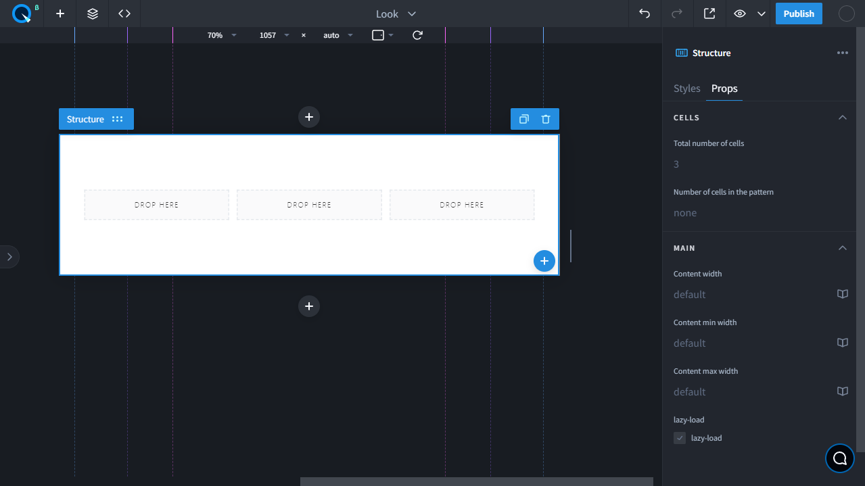Open docs for Content max width

[842, 391]
